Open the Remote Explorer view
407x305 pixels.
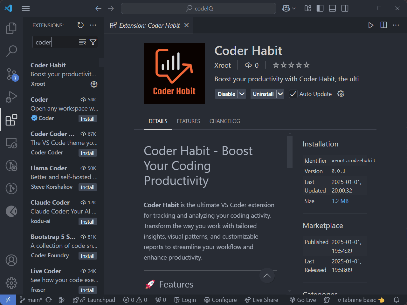coord(11,143)
